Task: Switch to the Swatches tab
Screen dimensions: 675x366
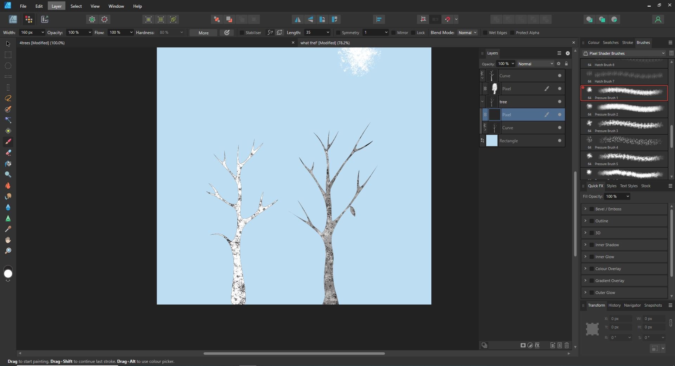Action: (x=610, y=43)
